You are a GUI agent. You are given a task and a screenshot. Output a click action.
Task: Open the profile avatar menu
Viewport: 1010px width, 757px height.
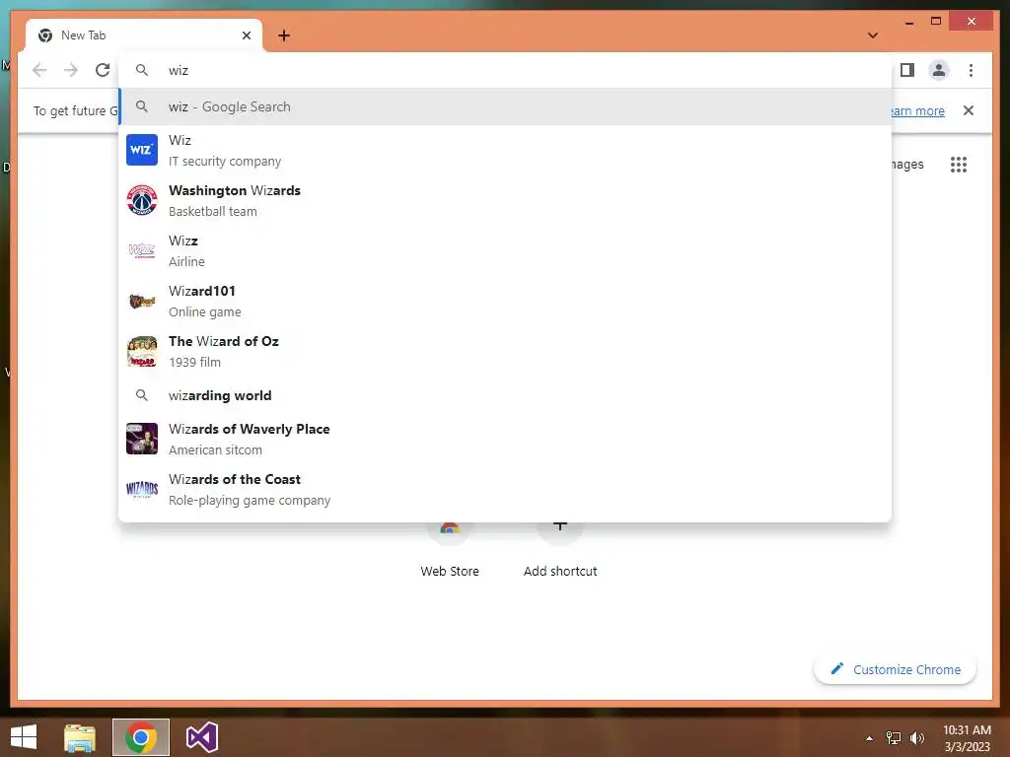click(x=939, y=70)
